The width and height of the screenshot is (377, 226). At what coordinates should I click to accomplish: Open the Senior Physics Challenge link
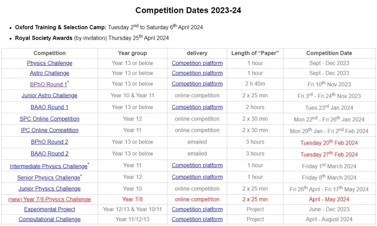tap(49, 178)
